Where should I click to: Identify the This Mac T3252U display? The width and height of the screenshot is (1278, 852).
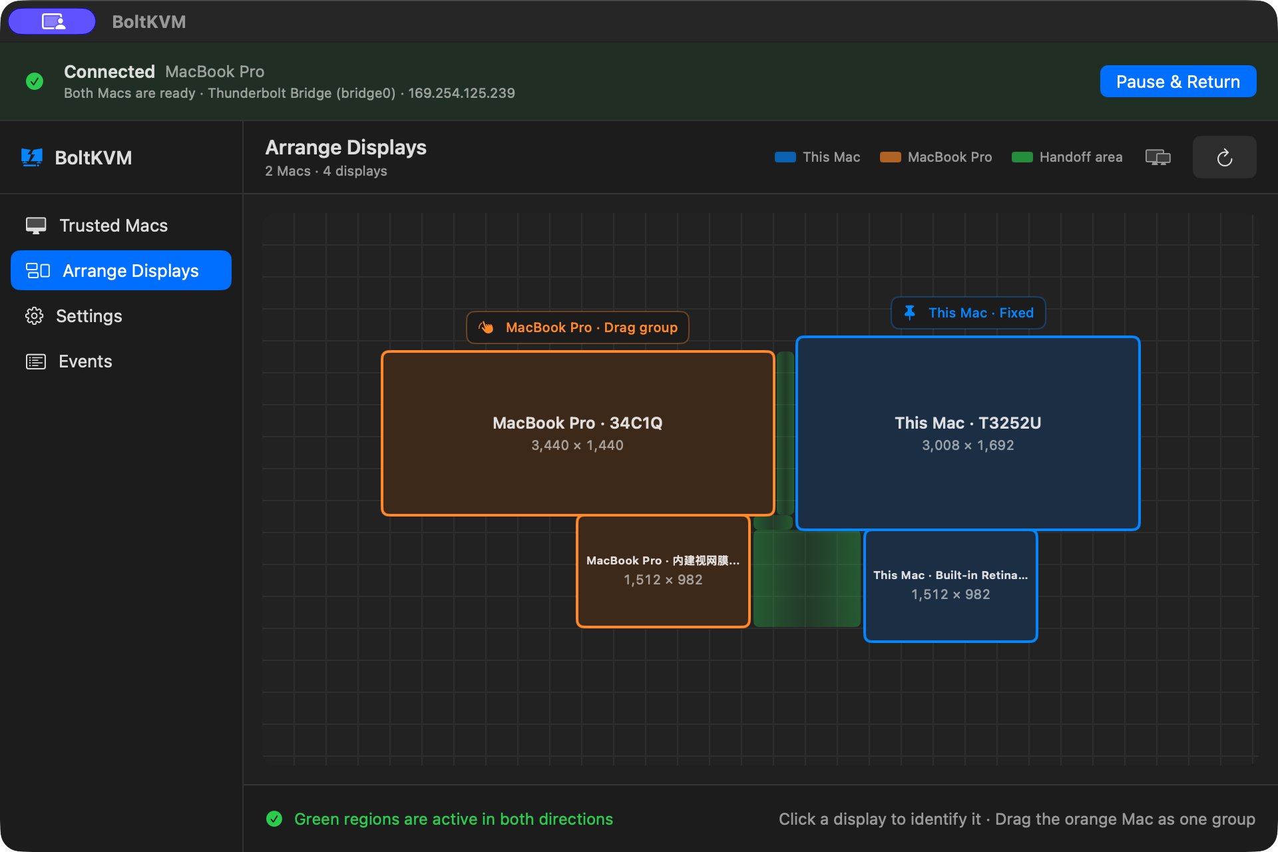968,433
